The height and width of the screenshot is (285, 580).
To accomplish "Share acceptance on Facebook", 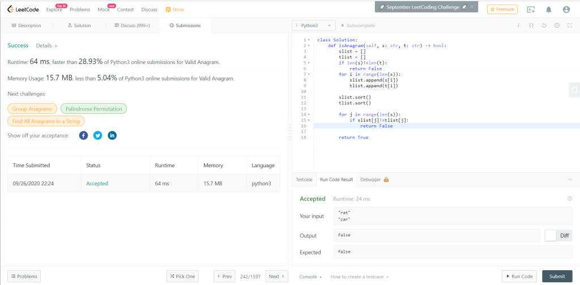I will click(x=83, y=135).
